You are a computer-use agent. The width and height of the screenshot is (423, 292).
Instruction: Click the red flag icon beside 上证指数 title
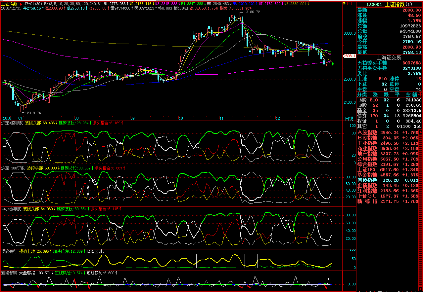pos(21,4)
